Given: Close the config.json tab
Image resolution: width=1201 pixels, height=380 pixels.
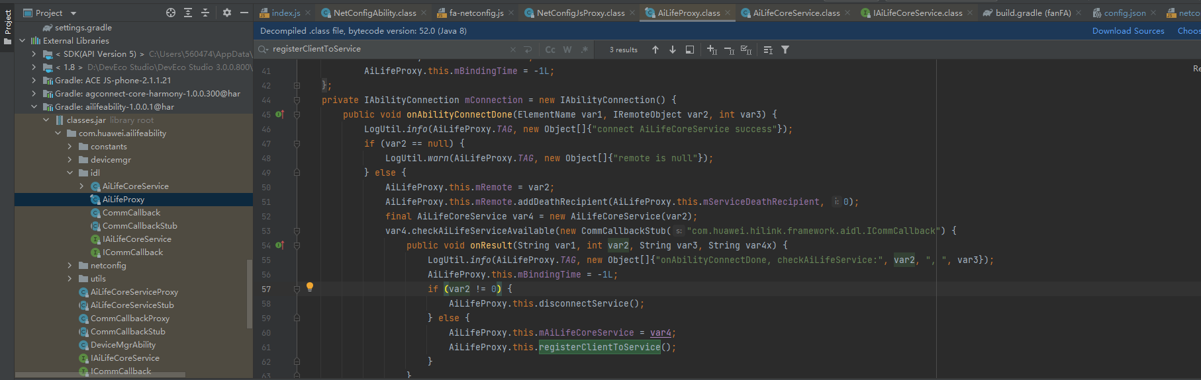Looking at the screenshot, I should click(1153, 13).
